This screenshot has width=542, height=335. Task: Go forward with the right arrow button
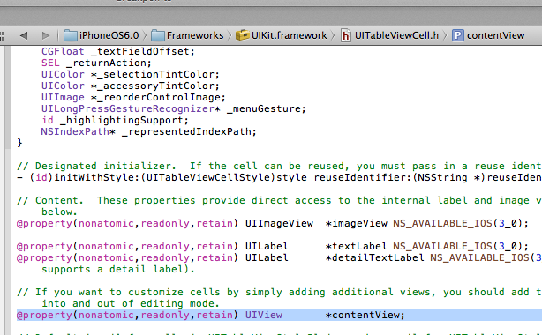click(x=46, y=35)
